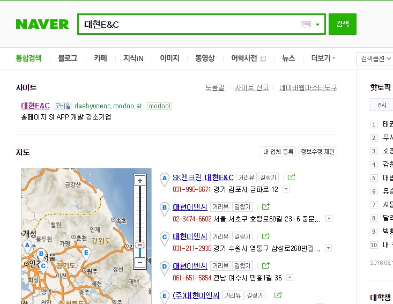Open the 대현E&C site link
Viewport: 393px width, 304px height.
click(x=35, y=106)
